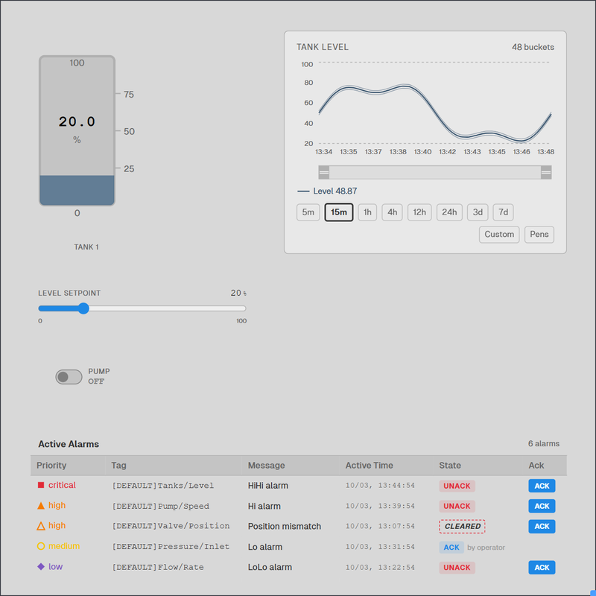Viewport: 596px width, 596px height.
Task: Click the [DEFAULT]Pump/Speed tag
Action: (160, 506)
